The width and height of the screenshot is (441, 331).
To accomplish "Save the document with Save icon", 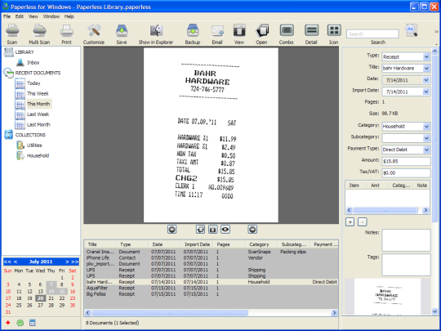I will click(122, 31).
